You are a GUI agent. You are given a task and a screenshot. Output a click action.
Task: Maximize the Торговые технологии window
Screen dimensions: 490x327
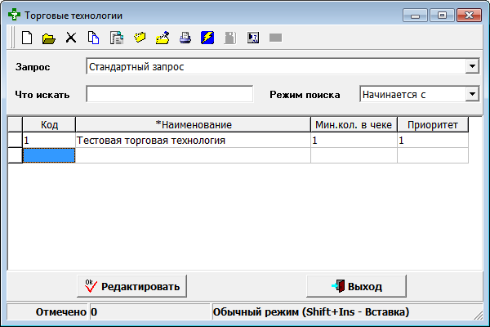tap(442, 15)
